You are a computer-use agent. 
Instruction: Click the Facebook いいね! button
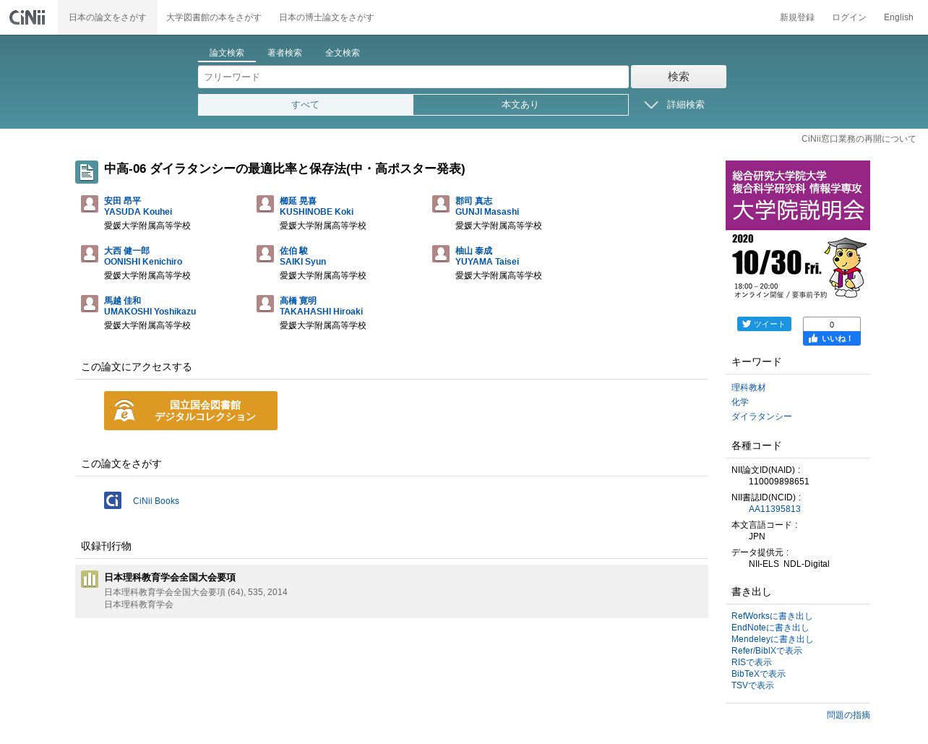[x=832, y=338]
